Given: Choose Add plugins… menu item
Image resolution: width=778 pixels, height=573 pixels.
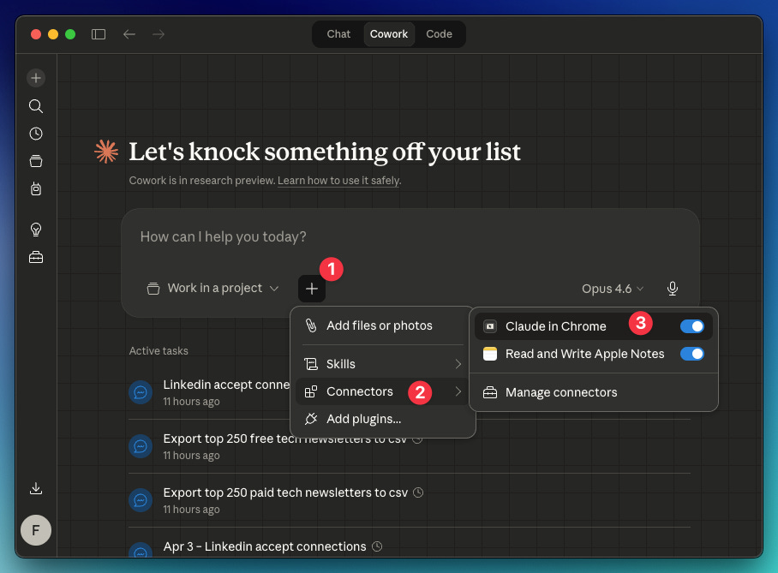Looking at the screenshot, I should tap(382, 419).
